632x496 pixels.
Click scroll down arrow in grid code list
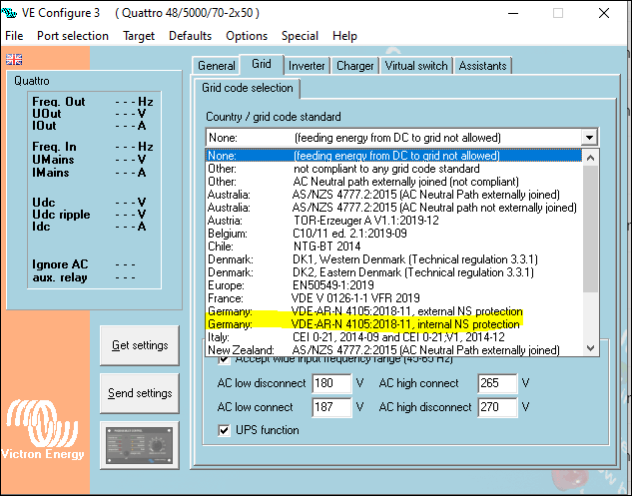click(x=590, y=347)
